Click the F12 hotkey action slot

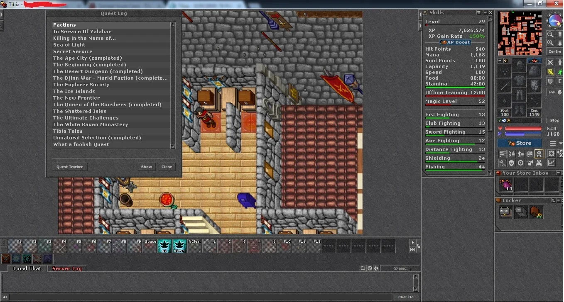click(314, 246)
